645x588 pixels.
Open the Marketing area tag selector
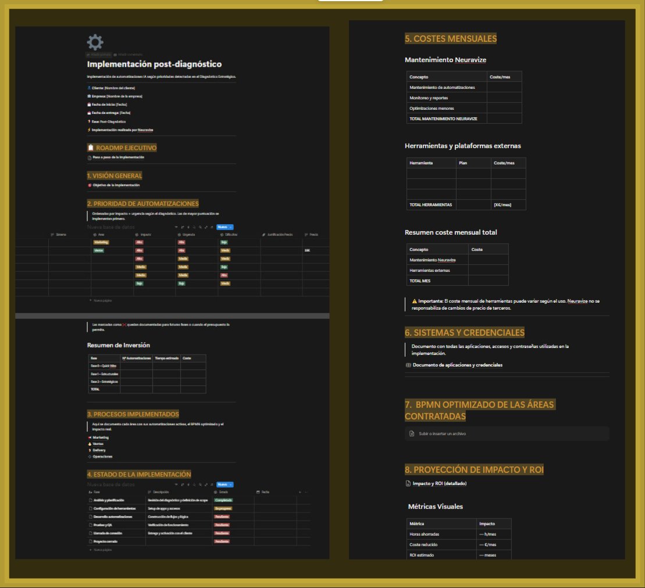tap(101, 242)
